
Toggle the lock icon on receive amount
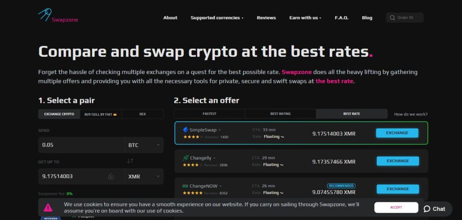111,176
